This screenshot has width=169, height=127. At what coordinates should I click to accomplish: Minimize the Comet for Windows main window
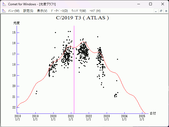click(138, 4)
